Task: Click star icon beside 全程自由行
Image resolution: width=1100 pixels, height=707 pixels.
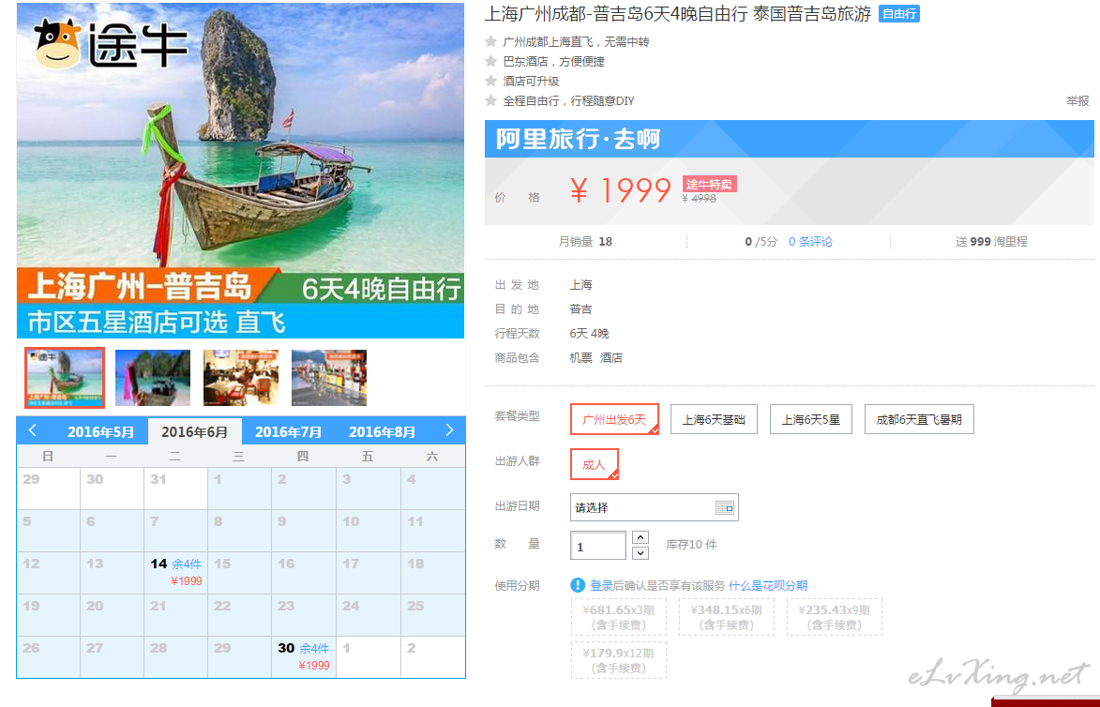Action: 491,100
